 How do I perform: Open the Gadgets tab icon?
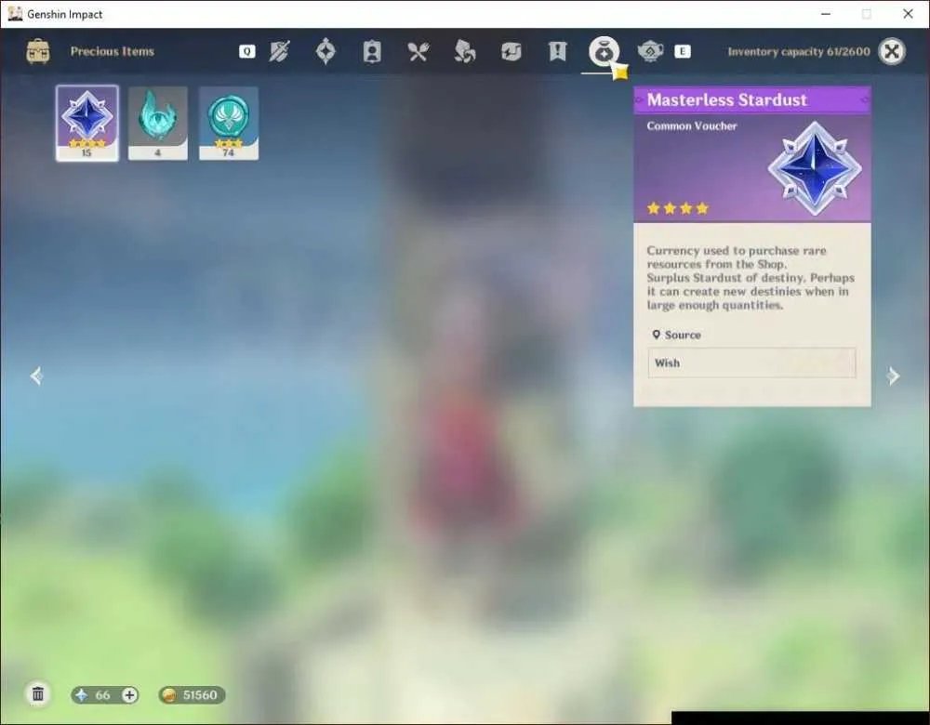pyautogui.click(x=511, y=51)
